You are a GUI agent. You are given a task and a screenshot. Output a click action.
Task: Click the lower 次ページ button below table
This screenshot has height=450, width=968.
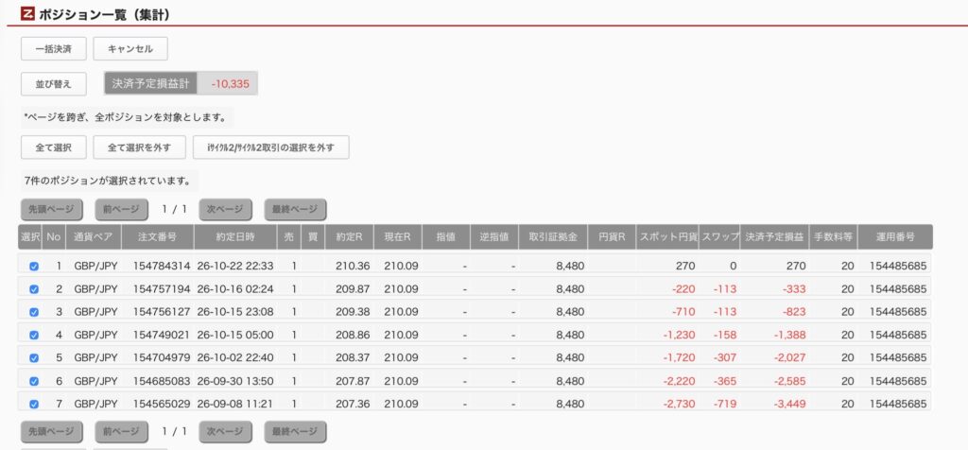(x=225, y=431)
